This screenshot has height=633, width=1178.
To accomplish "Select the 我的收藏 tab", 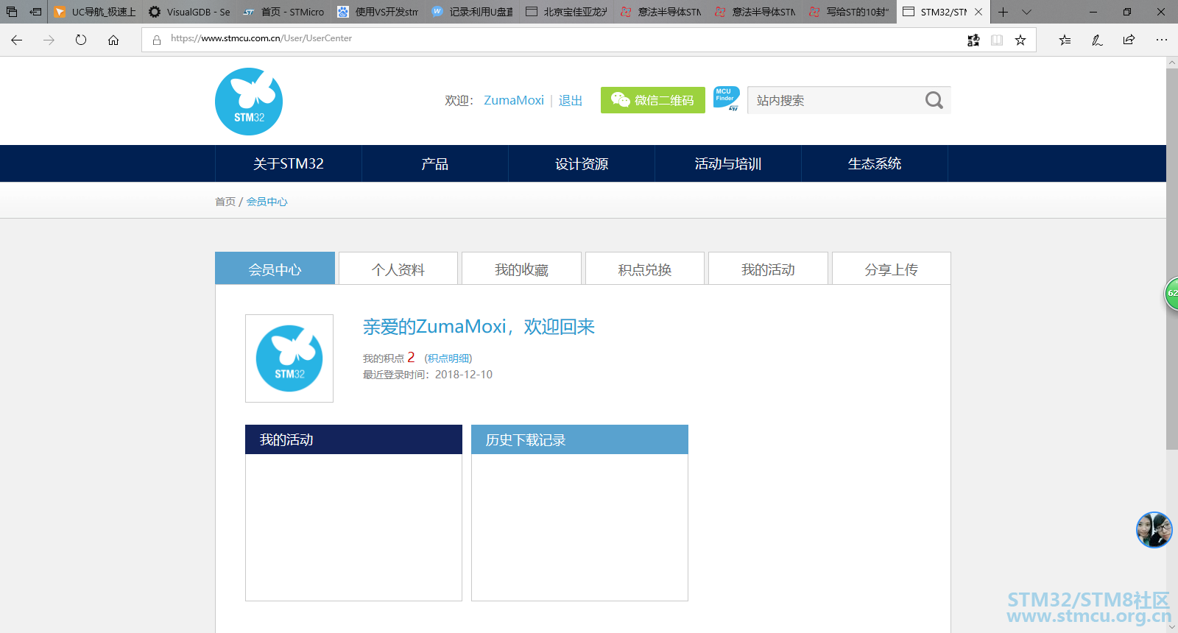I will tap(521, 269).
